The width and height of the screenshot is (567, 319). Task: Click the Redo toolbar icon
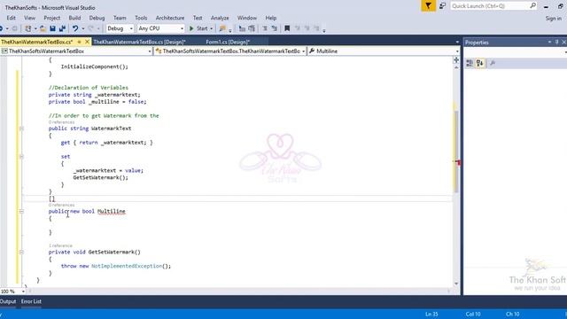pos(91,28)
